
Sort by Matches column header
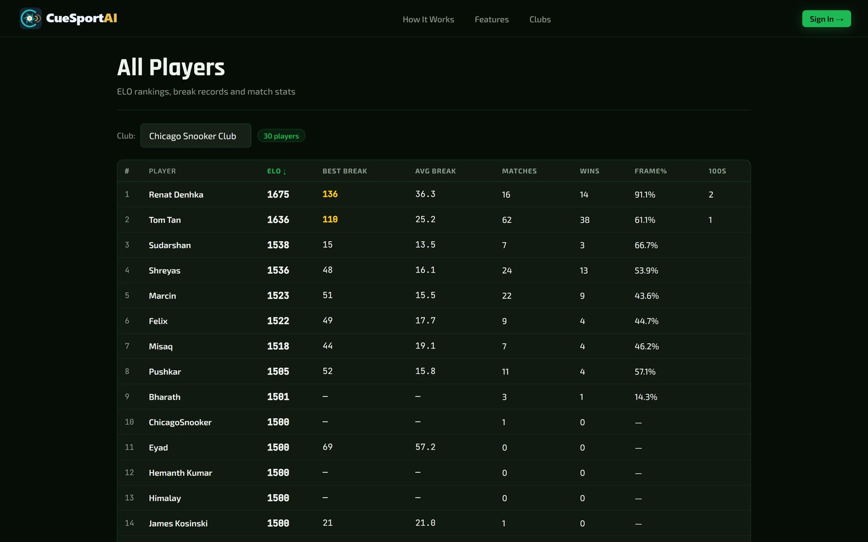coord(519,171)
